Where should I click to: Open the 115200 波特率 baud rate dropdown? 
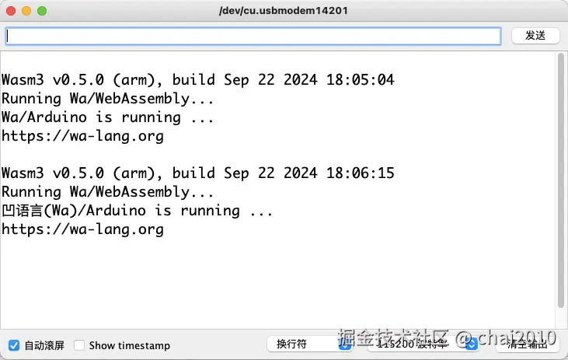coord(420,344)
